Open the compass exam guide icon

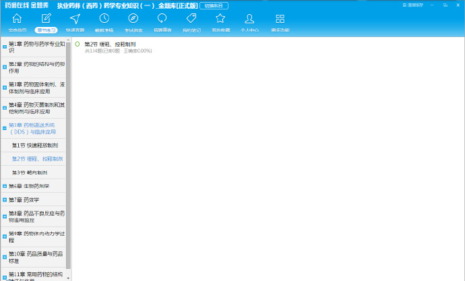pyautogui.click(x=133, y=19)
